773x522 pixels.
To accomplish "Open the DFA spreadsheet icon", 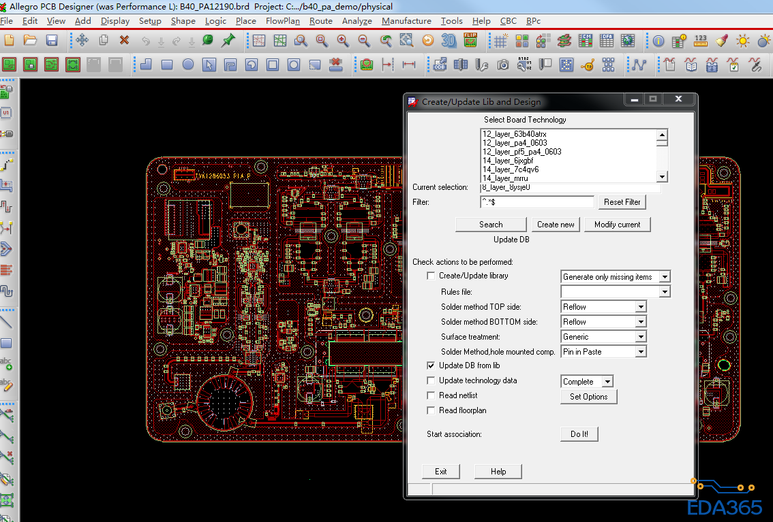I will tap(607, 41).
